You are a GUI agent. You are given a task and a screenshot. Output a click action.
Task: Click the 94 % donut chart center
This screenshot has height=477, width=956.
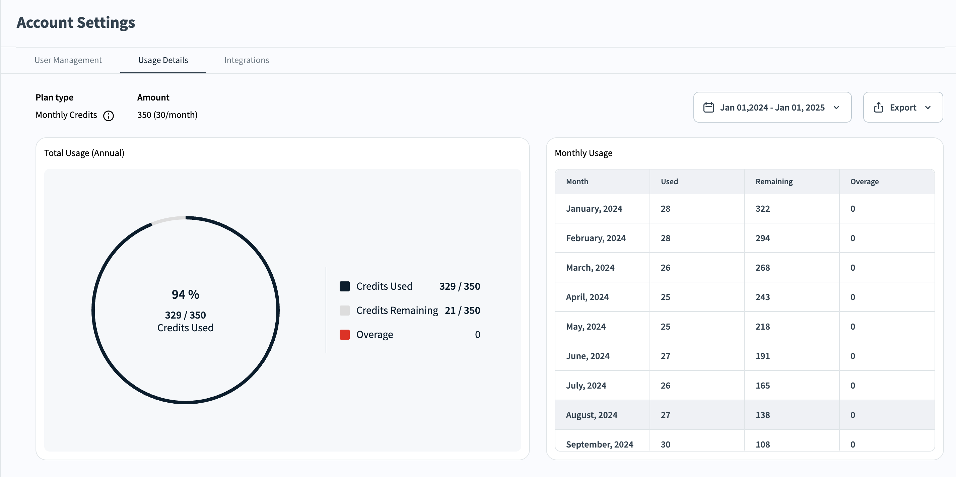(x=185, y=310)
